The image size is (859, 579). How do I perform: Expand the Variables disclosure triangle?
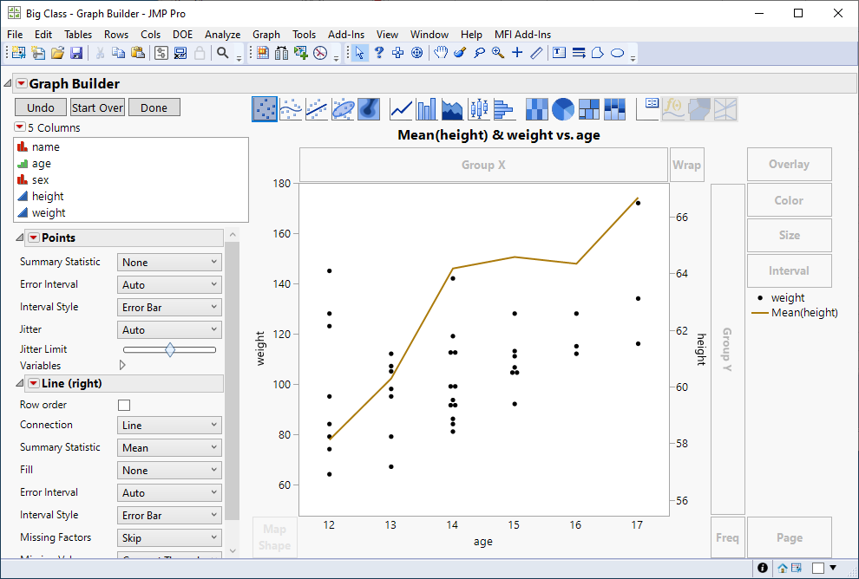(122, 365)
